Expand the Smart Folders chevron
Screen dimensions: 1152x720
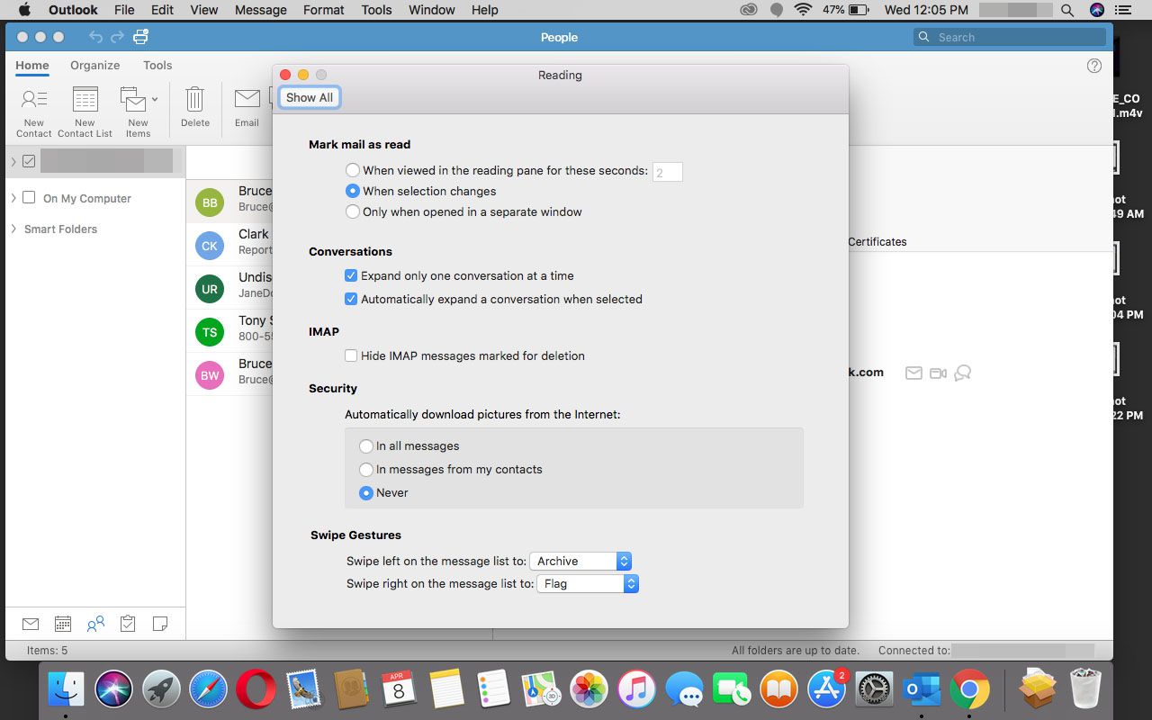coord(13,229)
